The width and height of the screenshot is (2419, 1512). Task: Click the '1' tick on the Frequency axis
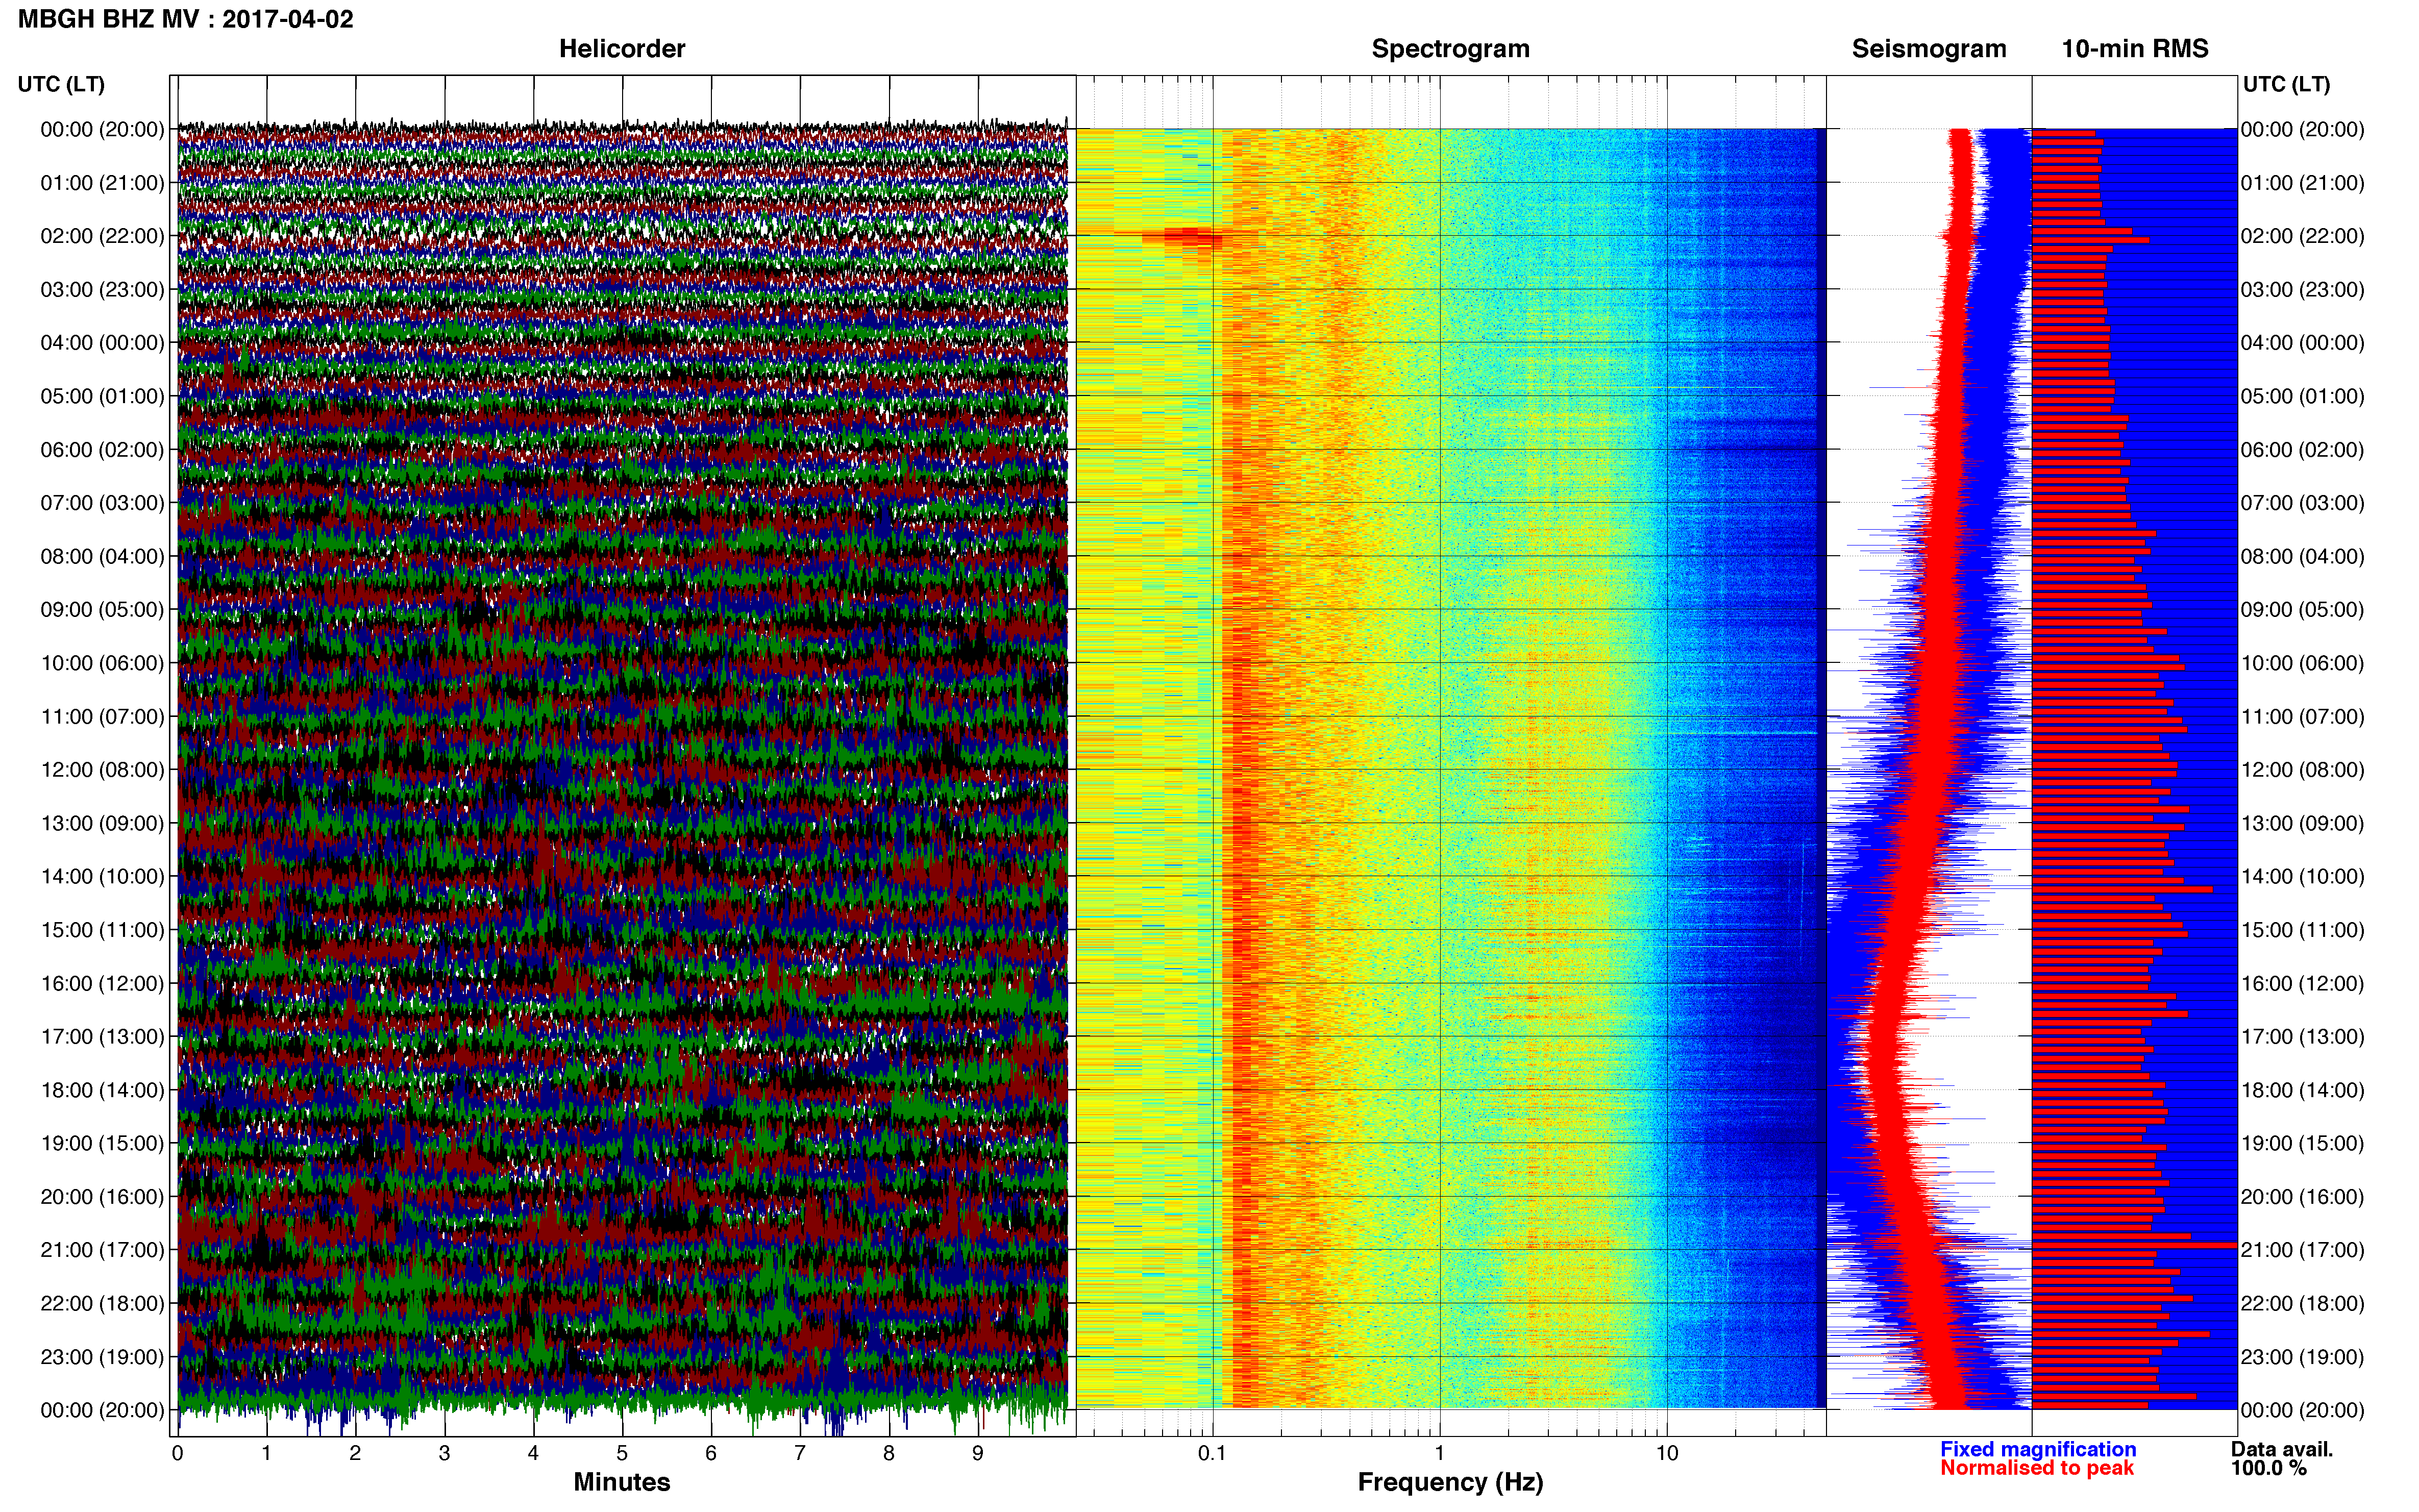pos(1440,1453)
